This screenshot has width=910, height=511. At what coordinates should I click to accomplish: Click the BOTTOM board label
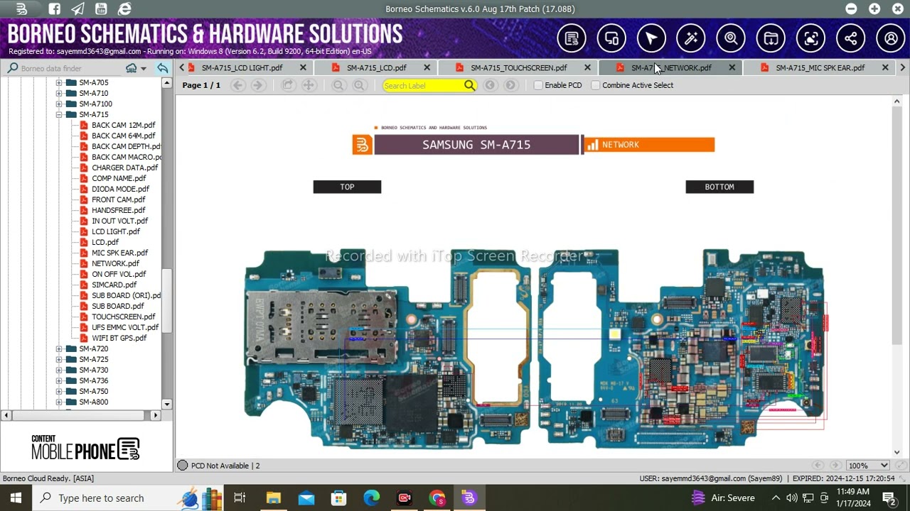[x=719, y=187]
